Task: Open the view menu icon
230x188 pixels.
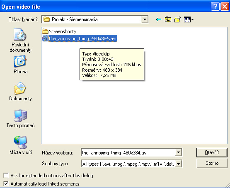Action: click(189, 19)
